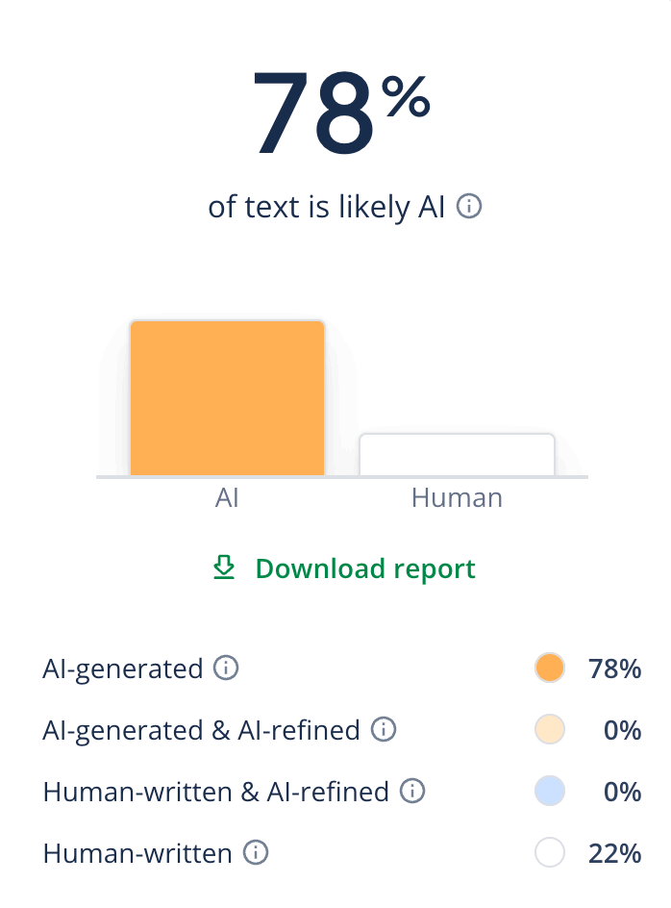The height and width of the screenshot is (908, 671).
Task: Click the 22% value in Human-written row
Action: tap(615, 853)
